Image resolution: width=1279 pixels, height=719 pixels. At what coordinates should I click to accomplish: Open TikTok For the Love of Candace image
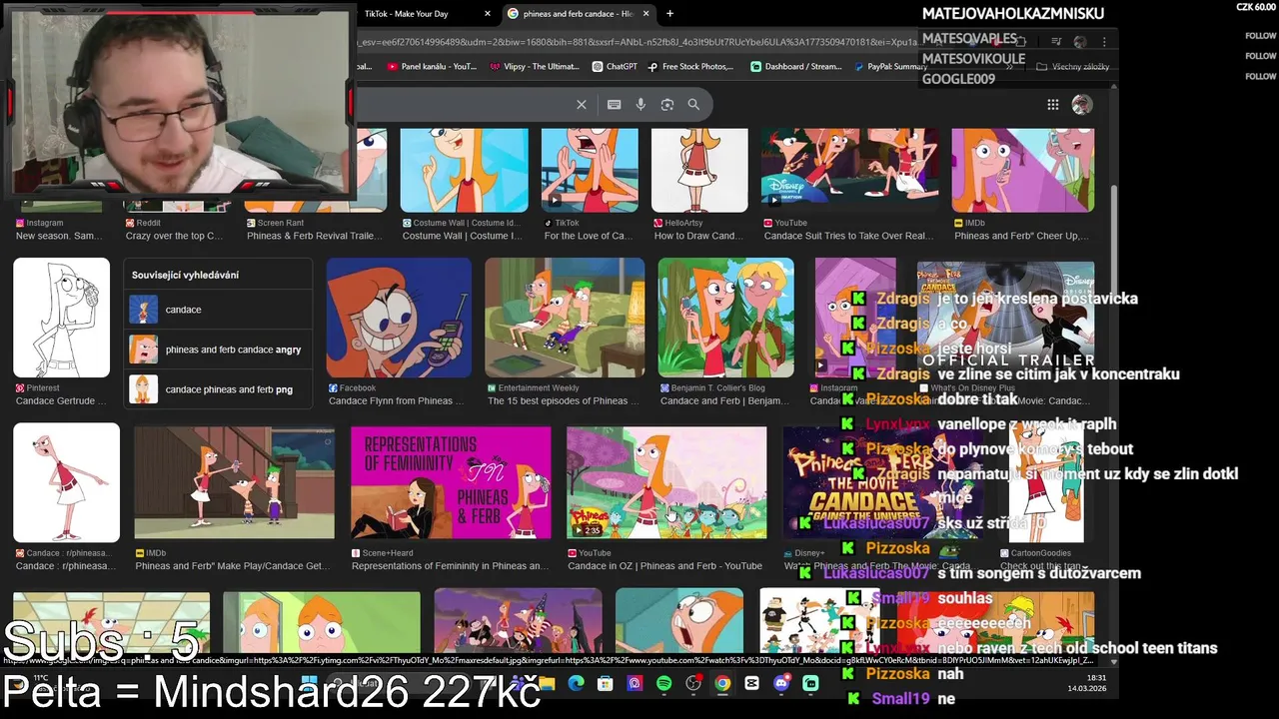pyautogui.click(x=590, y=170)
